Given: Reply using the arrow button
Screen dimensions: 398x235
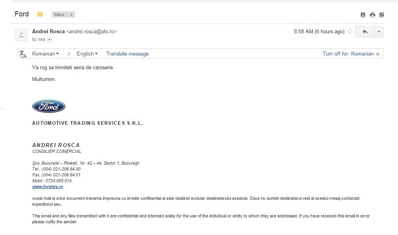Looking at the screenshot, I should [x=365, y=32].
